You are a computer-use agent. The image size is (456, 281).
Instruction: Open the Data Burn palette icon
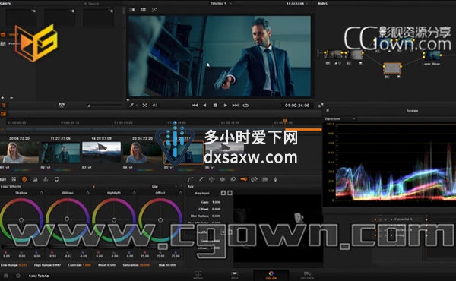point(275,179)
